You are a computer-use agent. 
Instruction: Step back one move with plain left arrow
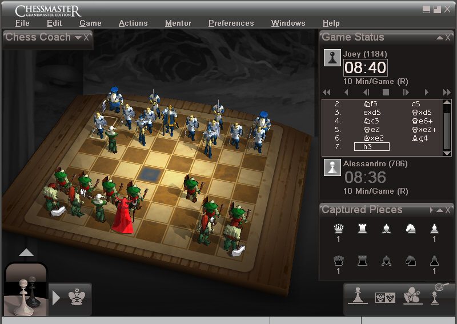(x=346, y=93)
